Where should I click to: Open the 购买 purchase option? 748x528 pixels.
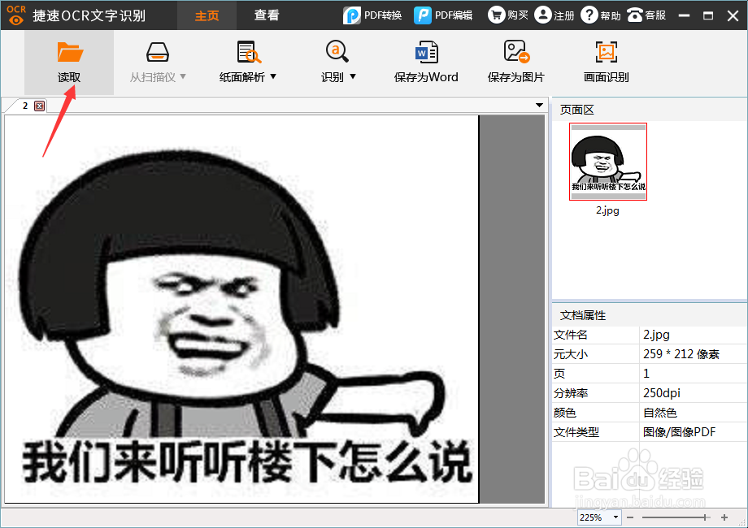[x=507, y=15]
